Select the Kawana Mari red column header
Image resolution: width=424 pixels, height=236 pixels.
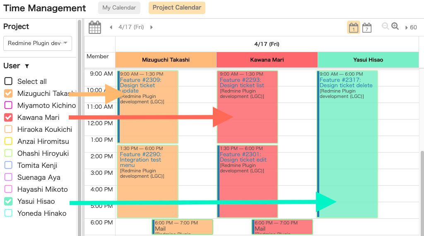[267, 60]
